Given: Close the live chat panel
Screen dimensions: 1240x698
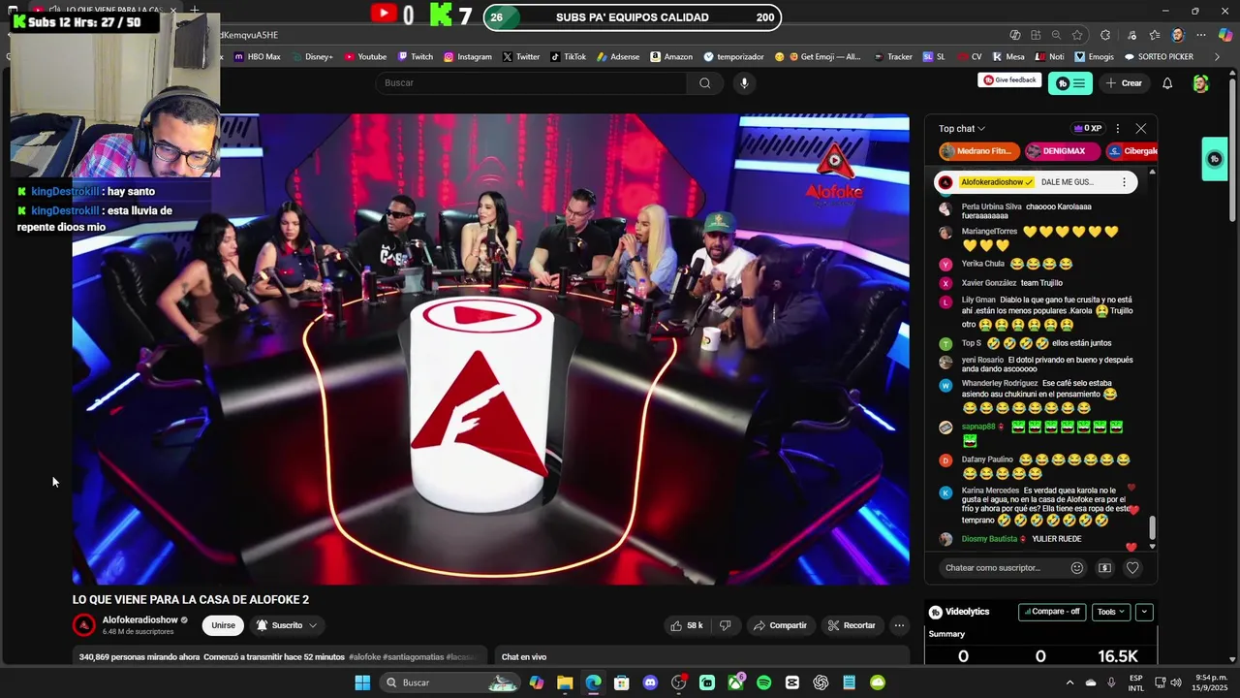Looking at the screenshot, I should tap(1141, 128).
